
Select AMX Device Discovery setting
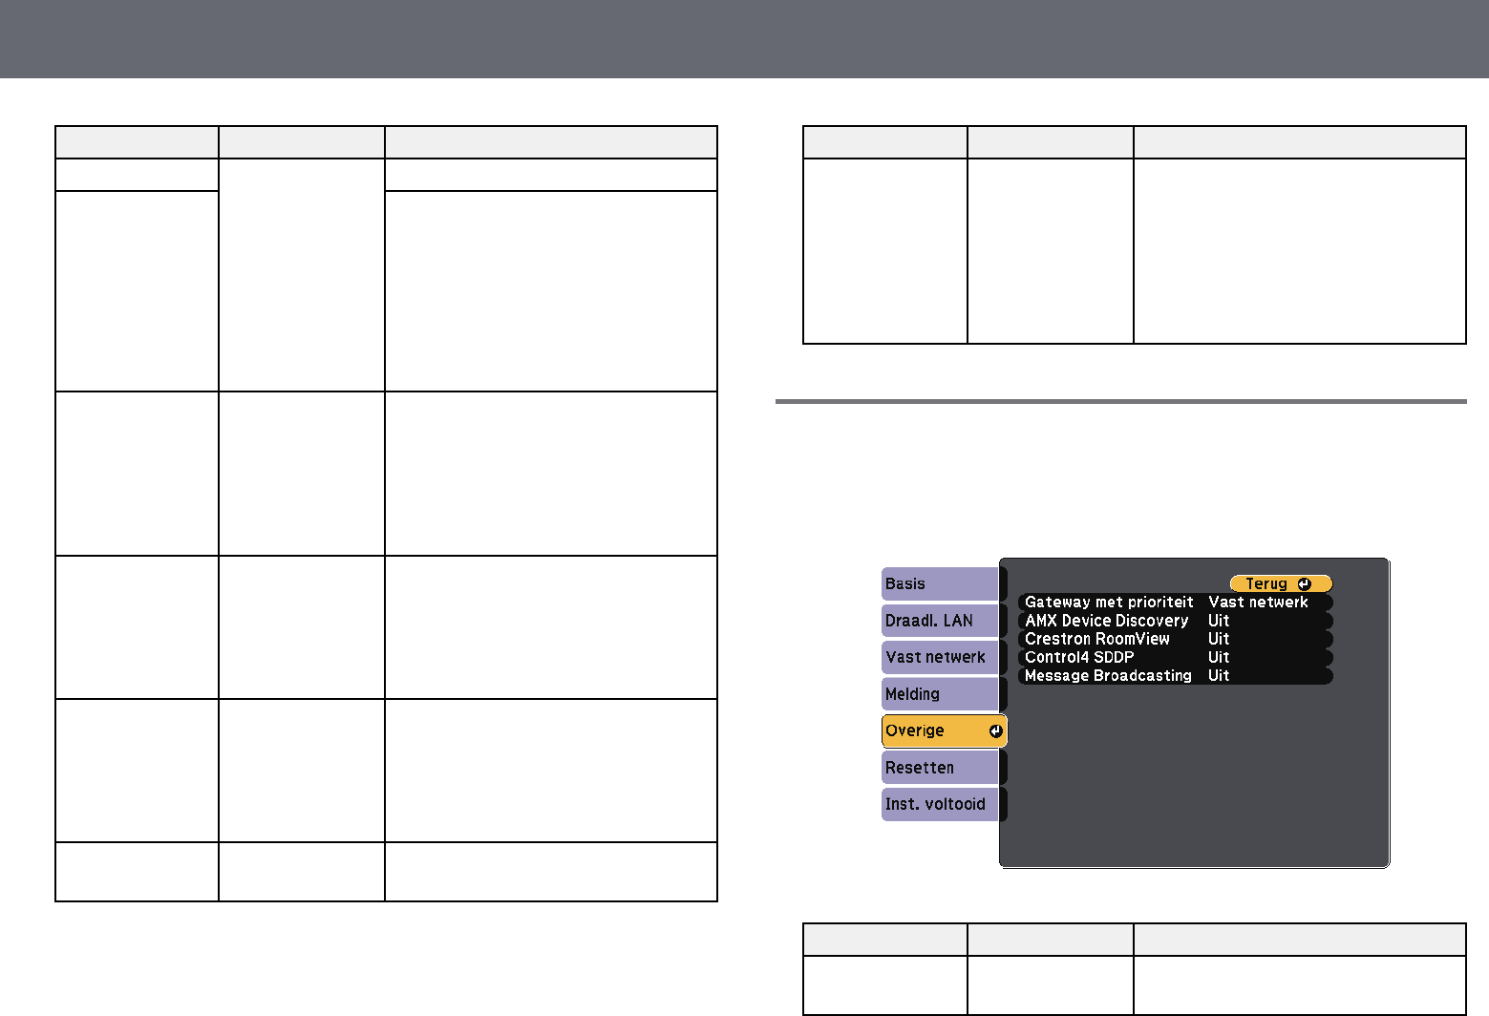coord(1175,621)
